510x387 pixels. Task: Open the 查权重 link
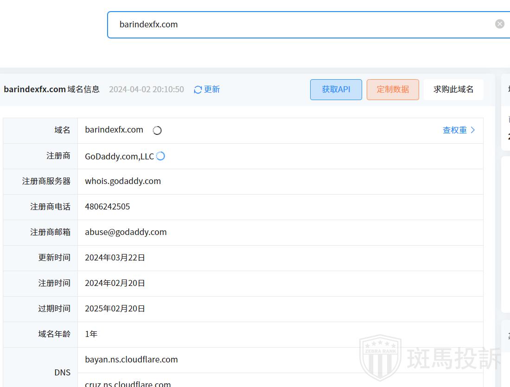click(x=454, y=130)
